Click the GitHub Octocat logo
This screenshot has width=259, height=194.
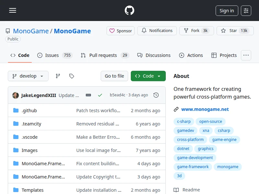click(x=129, y=11)
